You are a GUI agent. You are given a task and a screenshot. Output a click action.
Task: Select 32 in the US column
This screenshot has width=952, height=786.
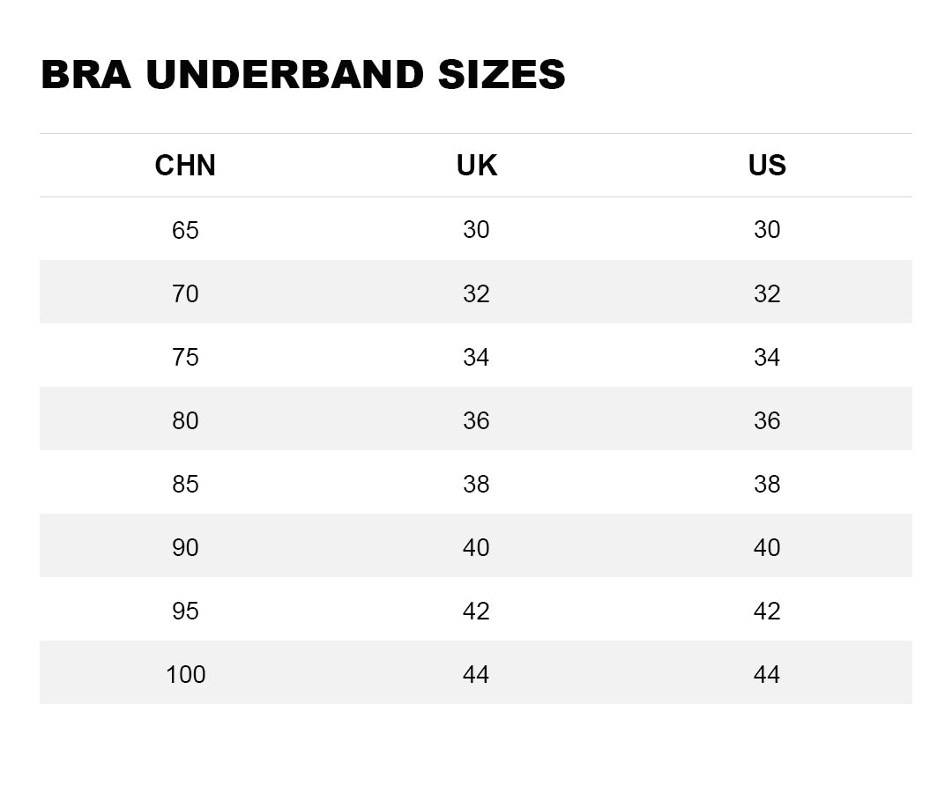(x=767, y=293)
